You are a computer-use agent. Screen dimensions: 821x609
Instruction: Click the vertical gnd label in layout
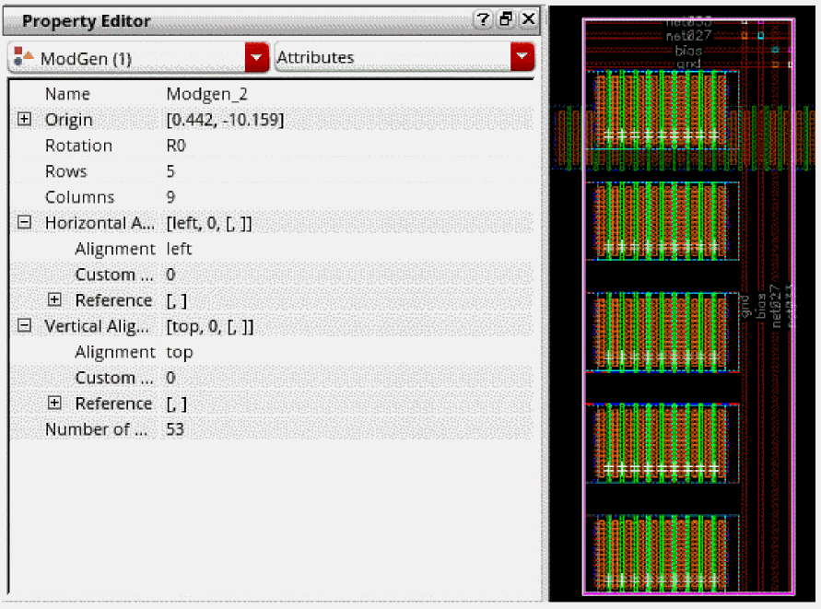click(x=745, y=306)
